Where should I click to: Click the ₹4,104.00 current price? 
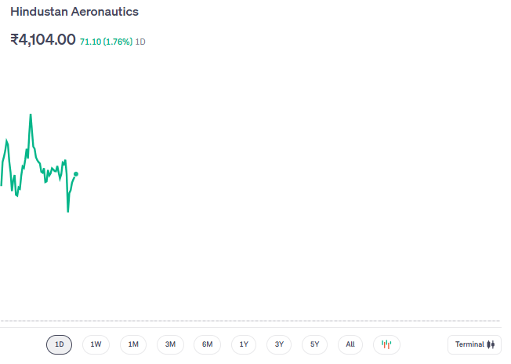43,39
